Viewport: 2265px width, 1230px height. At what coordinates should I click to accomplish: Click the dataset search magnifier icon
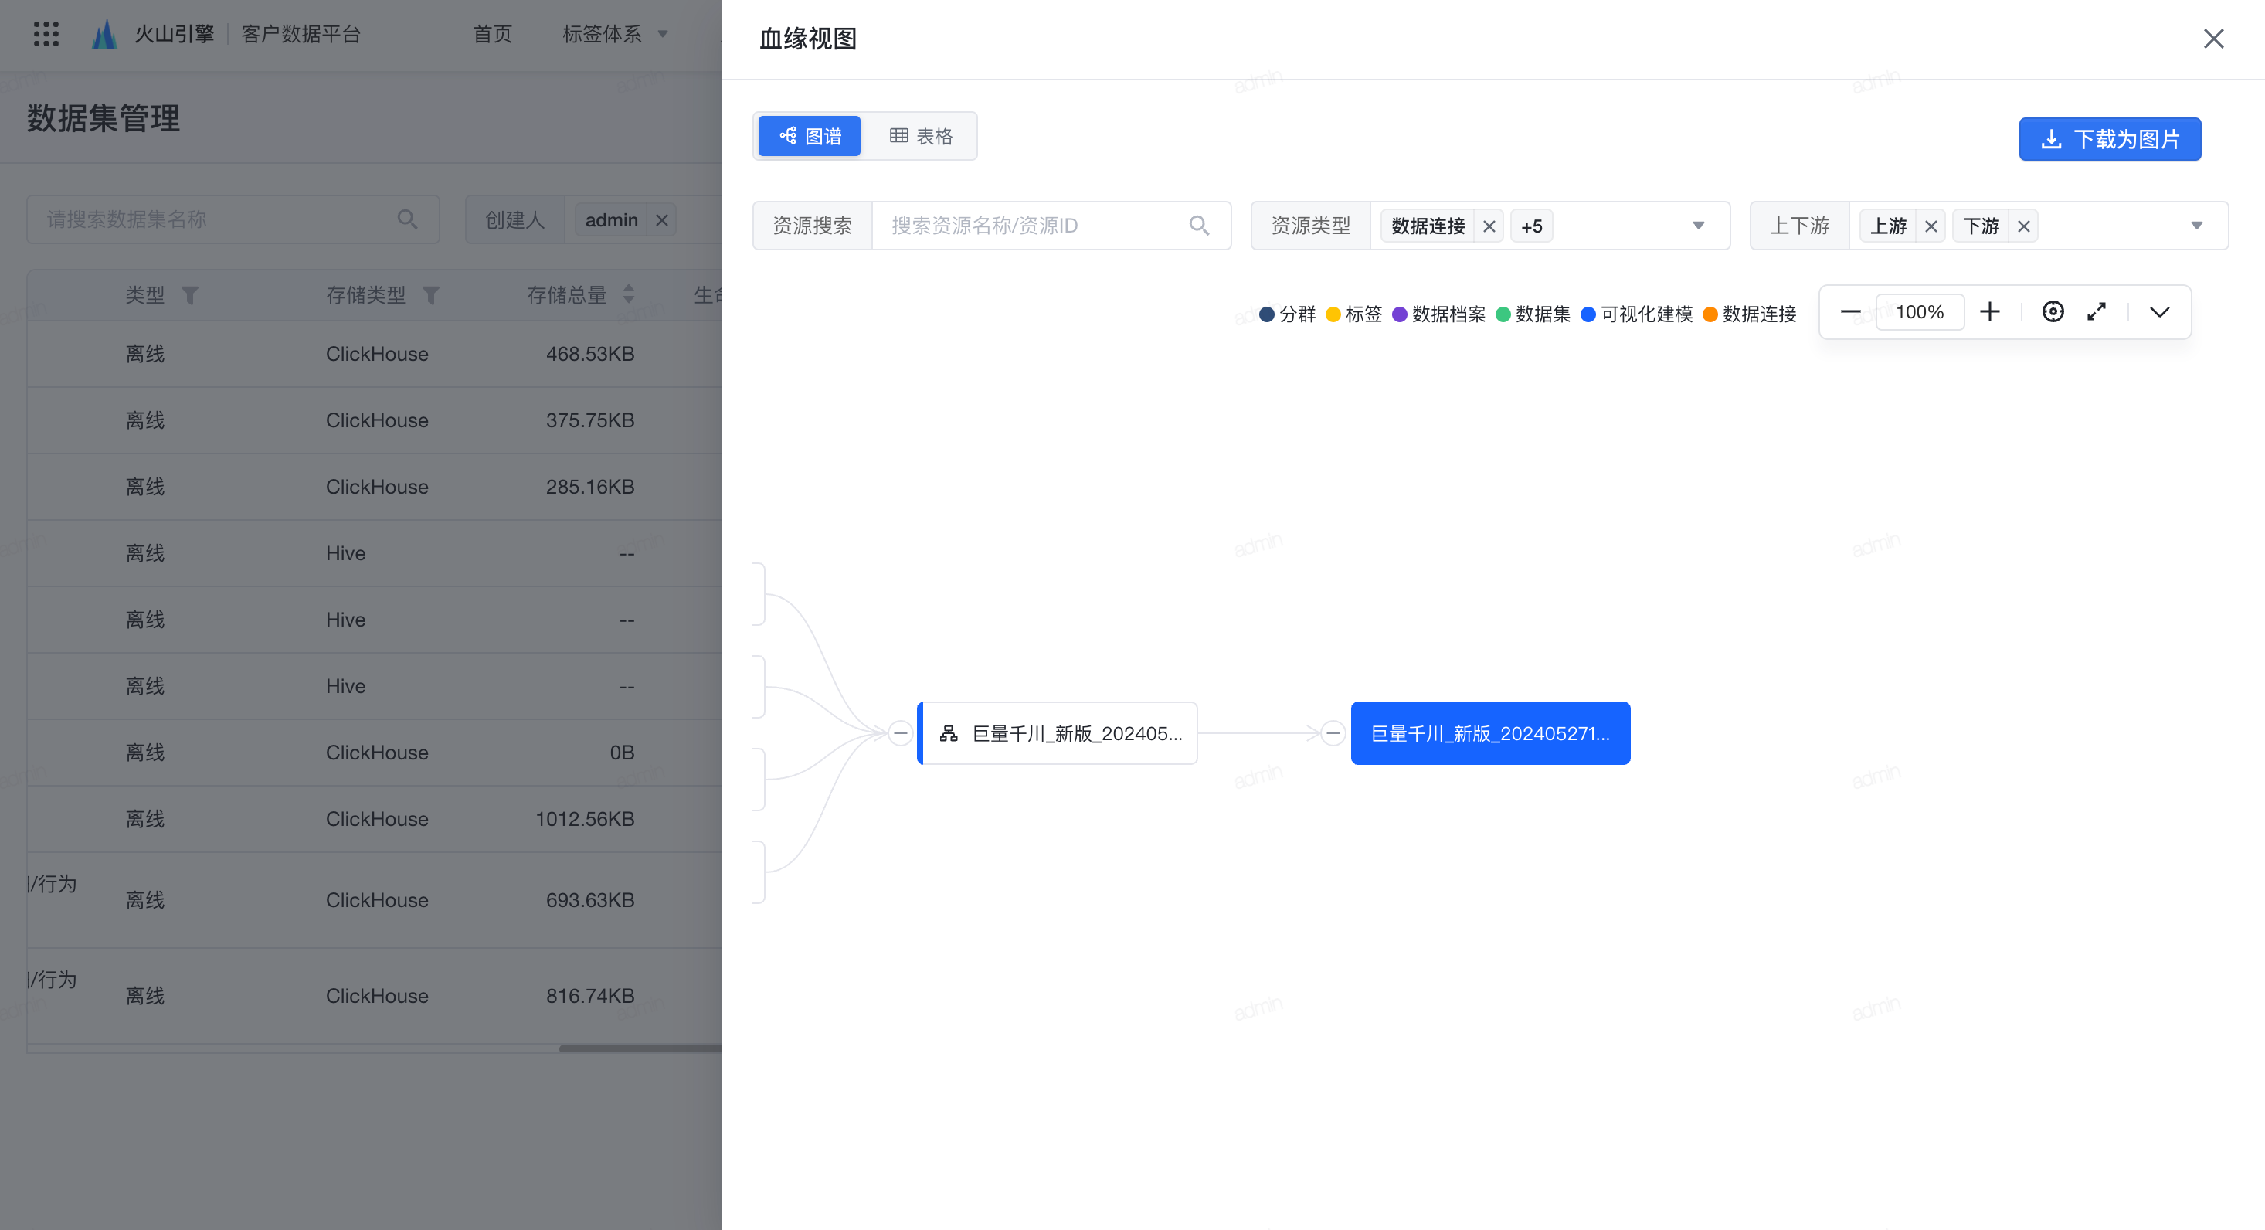(406, 219)
